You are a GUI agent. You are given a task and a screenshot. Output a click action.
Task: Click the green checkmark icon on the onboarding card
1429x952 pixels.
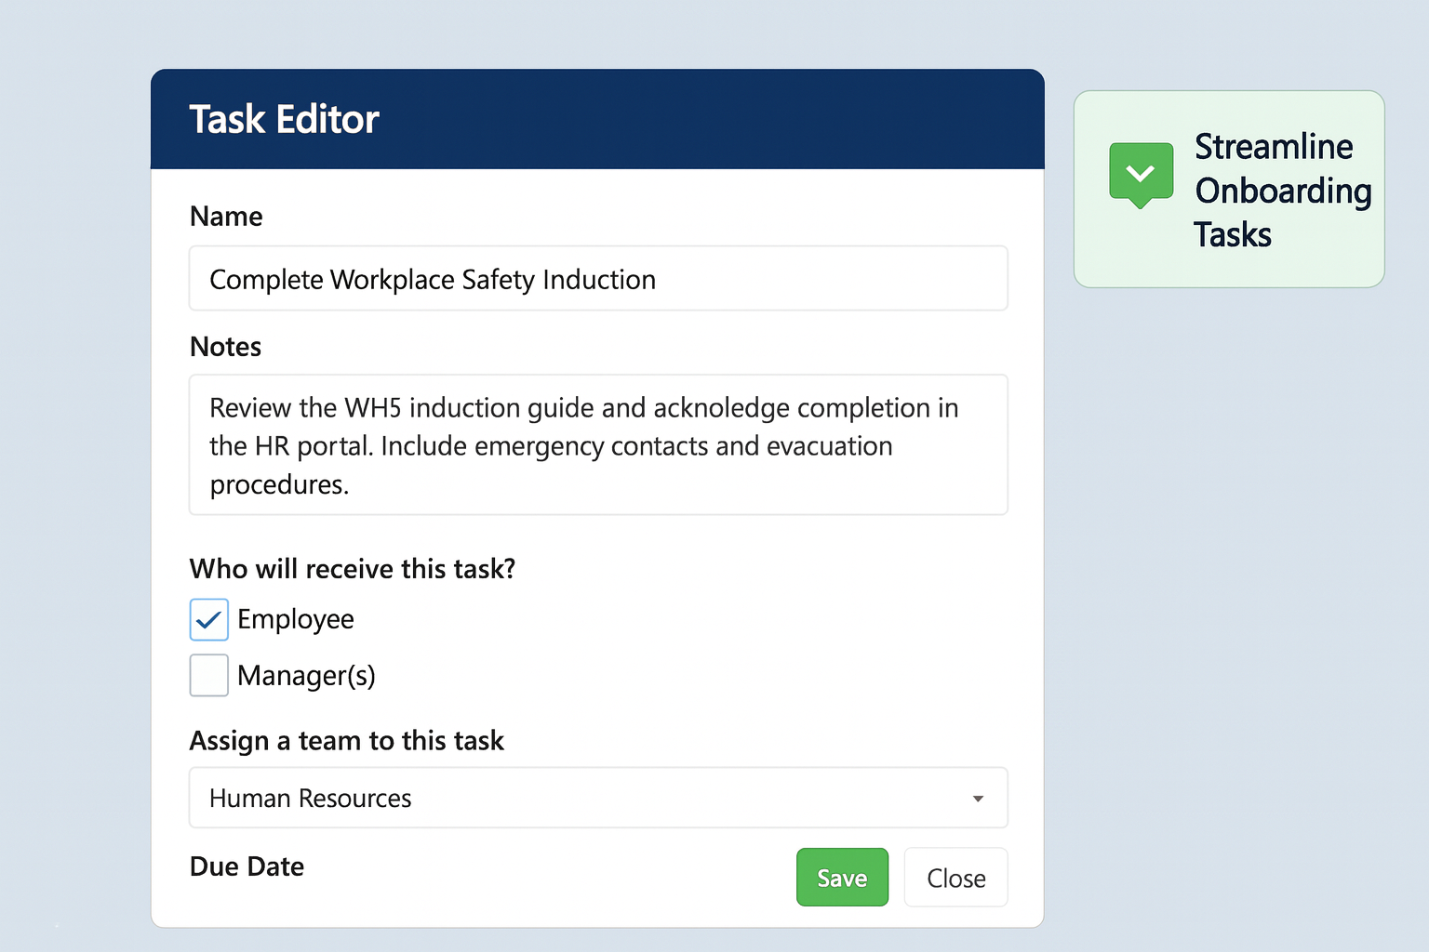click(1141, 173)
